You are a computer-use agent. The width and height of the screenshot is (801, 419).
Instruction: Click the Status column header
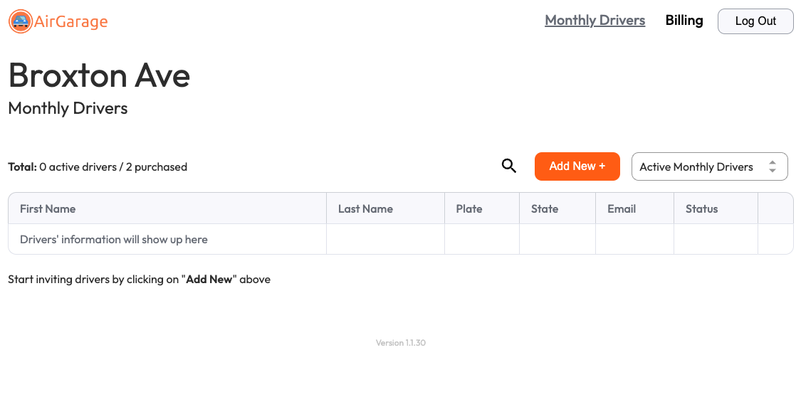[x=701, y=208]
